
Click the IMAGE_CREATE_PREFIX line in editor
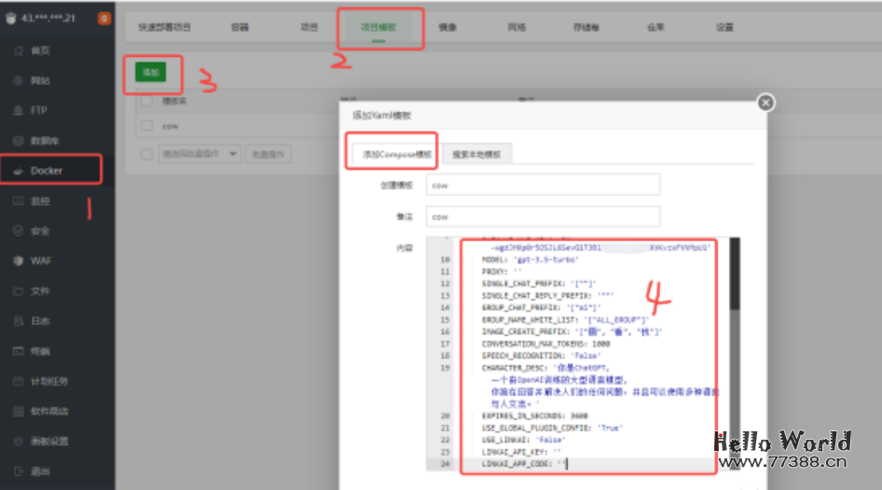click(x=572, y=332)
